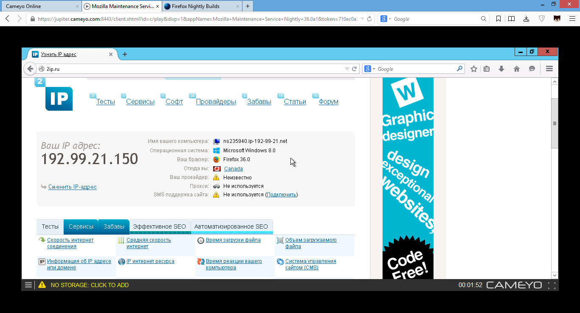This screenshot has width=580, height=313.
Task: Open the Форум menu link
Action: pyautogui.click(x=329, y=102)
